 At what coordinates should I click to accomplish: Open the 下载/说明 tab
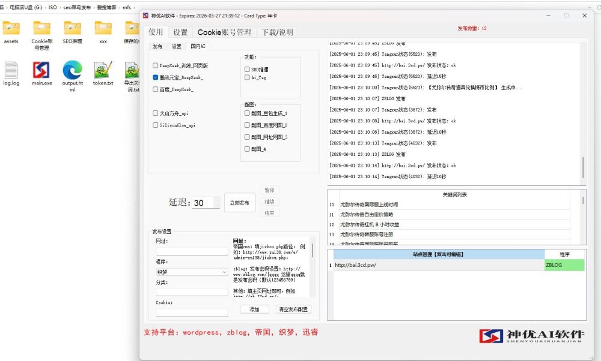(x=278, y=32)
